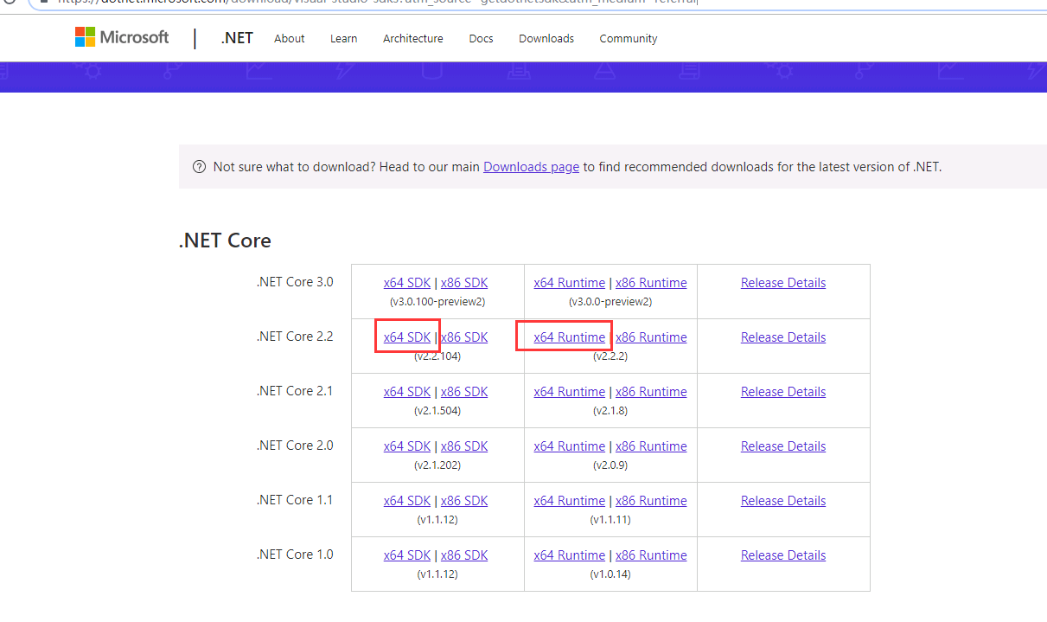1047x622 pixels.
Task: Open Release Details for .NET Core 1.1
Action: [783, 501]
